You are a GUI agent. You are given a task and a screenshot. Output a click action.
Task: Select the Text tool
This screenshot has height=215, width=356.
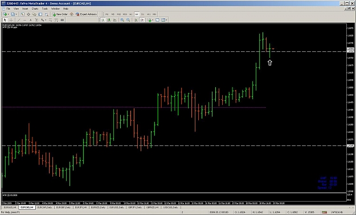pyautogui.click(x=30, y=20)
